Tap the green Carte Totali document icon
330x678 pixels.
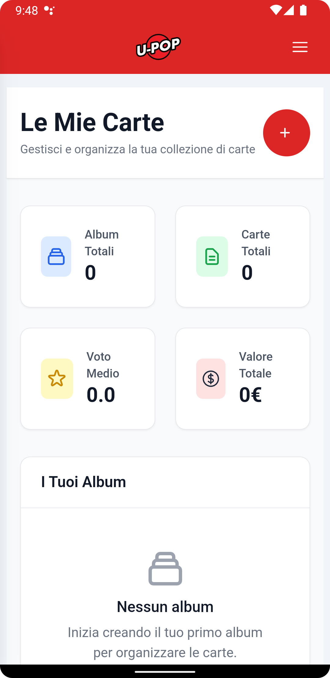point(212,257)
